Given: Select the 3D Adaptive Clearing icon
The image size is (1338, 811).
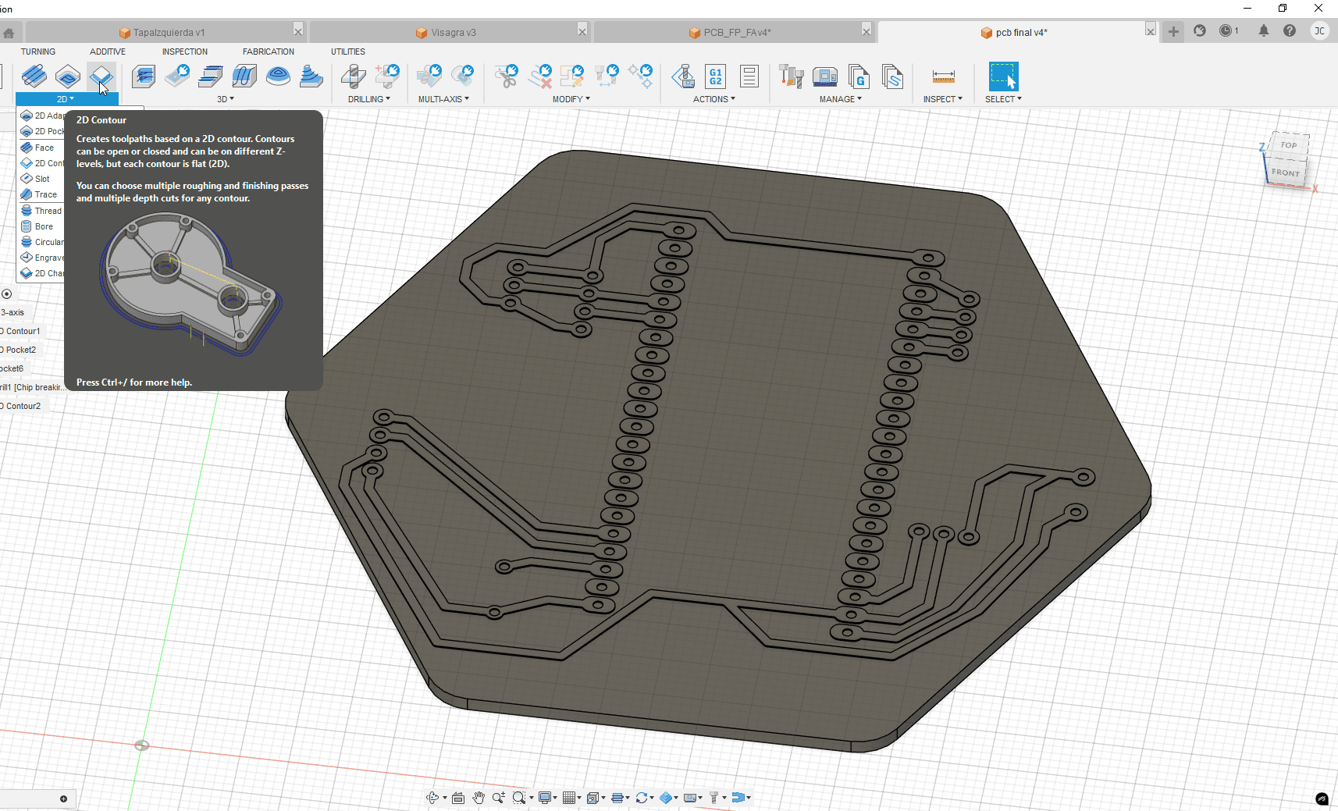Looking at the screenshot, I should click(144, 76).
